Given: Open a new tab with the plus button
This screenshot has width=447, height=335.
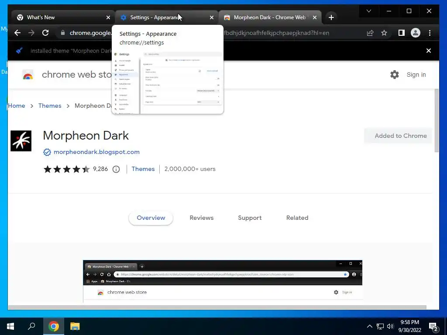Looking at the screenshot, I should (331, 17).
